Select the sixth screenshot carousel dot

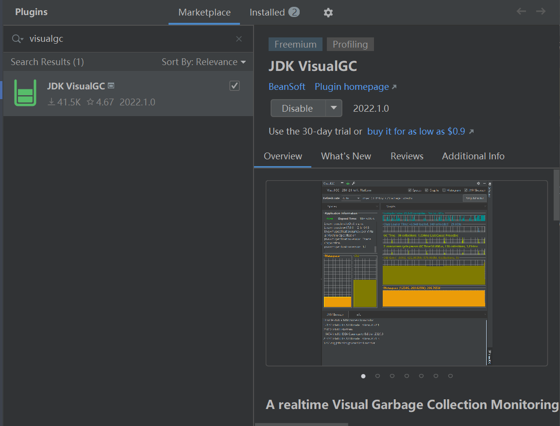436,376
